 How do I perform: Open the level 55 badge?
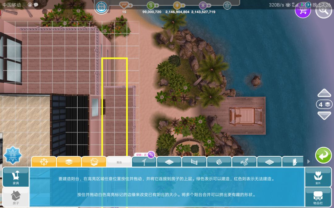pos(102,7)
